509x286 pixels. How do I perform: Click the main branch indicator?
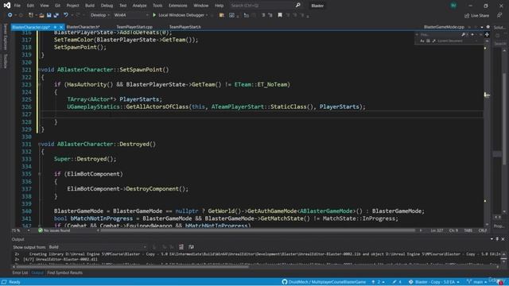(x=477, y=282)
